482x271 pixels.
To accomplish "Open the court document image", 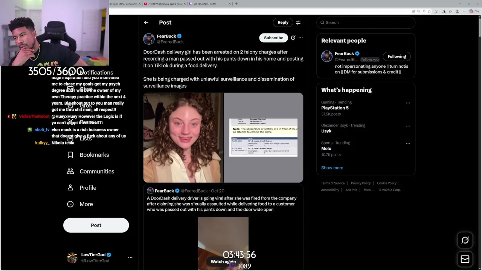I will 263,138.
